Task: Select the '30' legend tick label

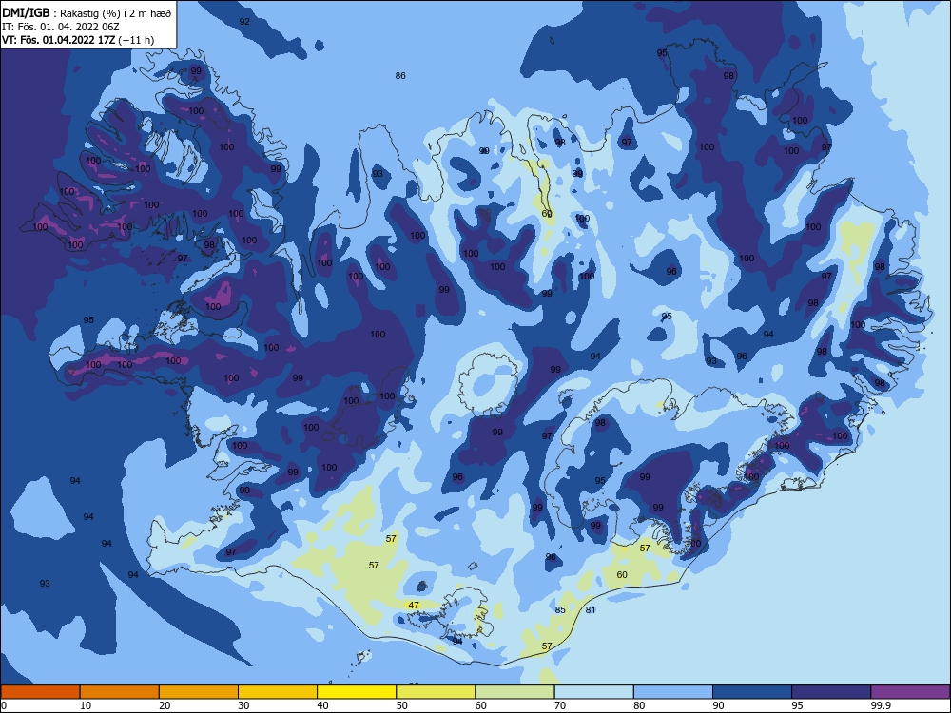Action: [243, 705]
